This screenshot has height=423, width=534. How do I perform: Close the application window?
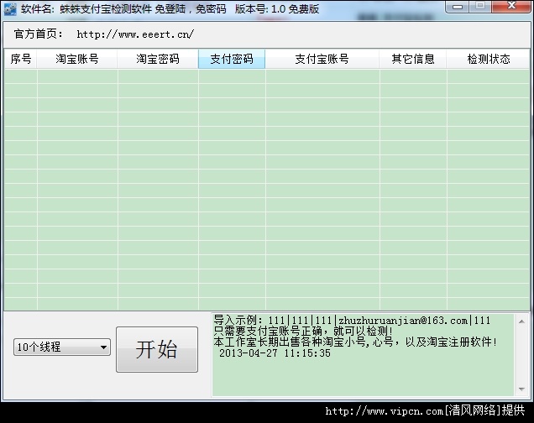point(511,6)
